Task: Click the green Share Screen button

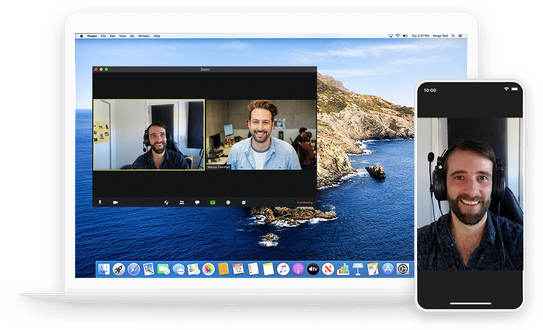Action: click(213, 202)
